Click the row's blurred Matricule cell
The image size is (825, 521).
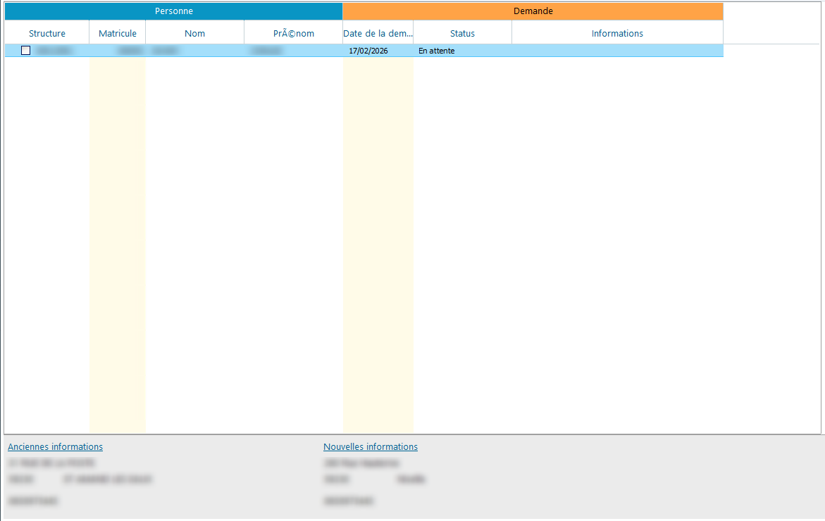[130, 51]
